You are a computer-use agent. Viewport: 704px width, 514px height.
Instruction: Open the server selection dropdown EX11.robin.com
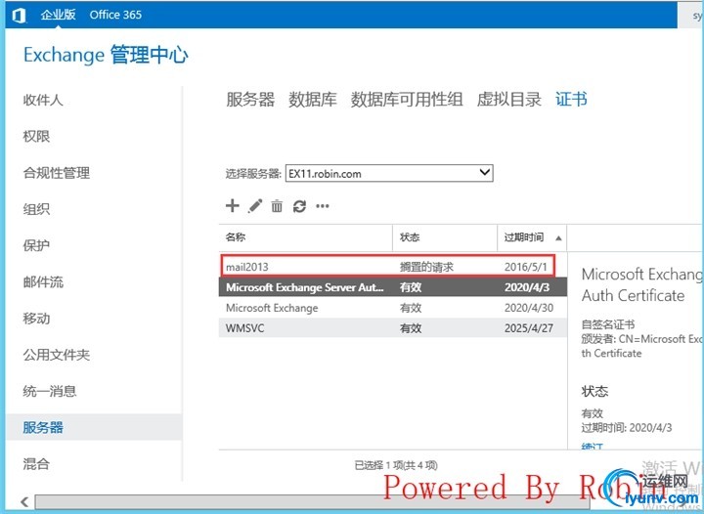pos(389,174)
